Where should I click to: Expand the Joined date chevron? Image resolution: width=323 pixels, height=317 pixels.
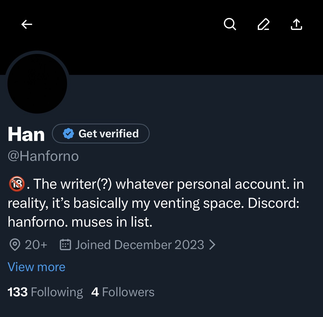pos(212,245)
